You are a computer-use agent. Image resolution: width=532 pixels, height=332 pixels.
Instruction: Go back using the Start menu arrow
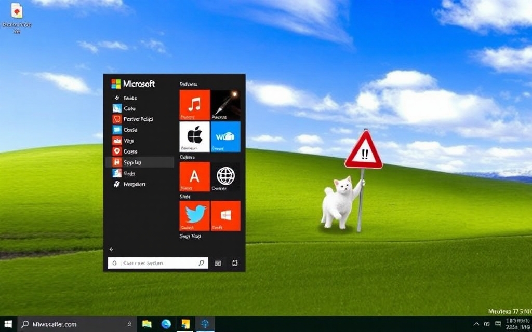(111, 250)
